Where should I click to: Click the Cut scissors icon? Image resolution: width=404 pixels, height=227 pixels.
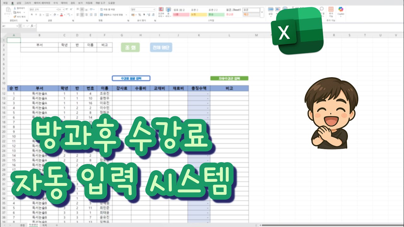(x=15, y=8)
